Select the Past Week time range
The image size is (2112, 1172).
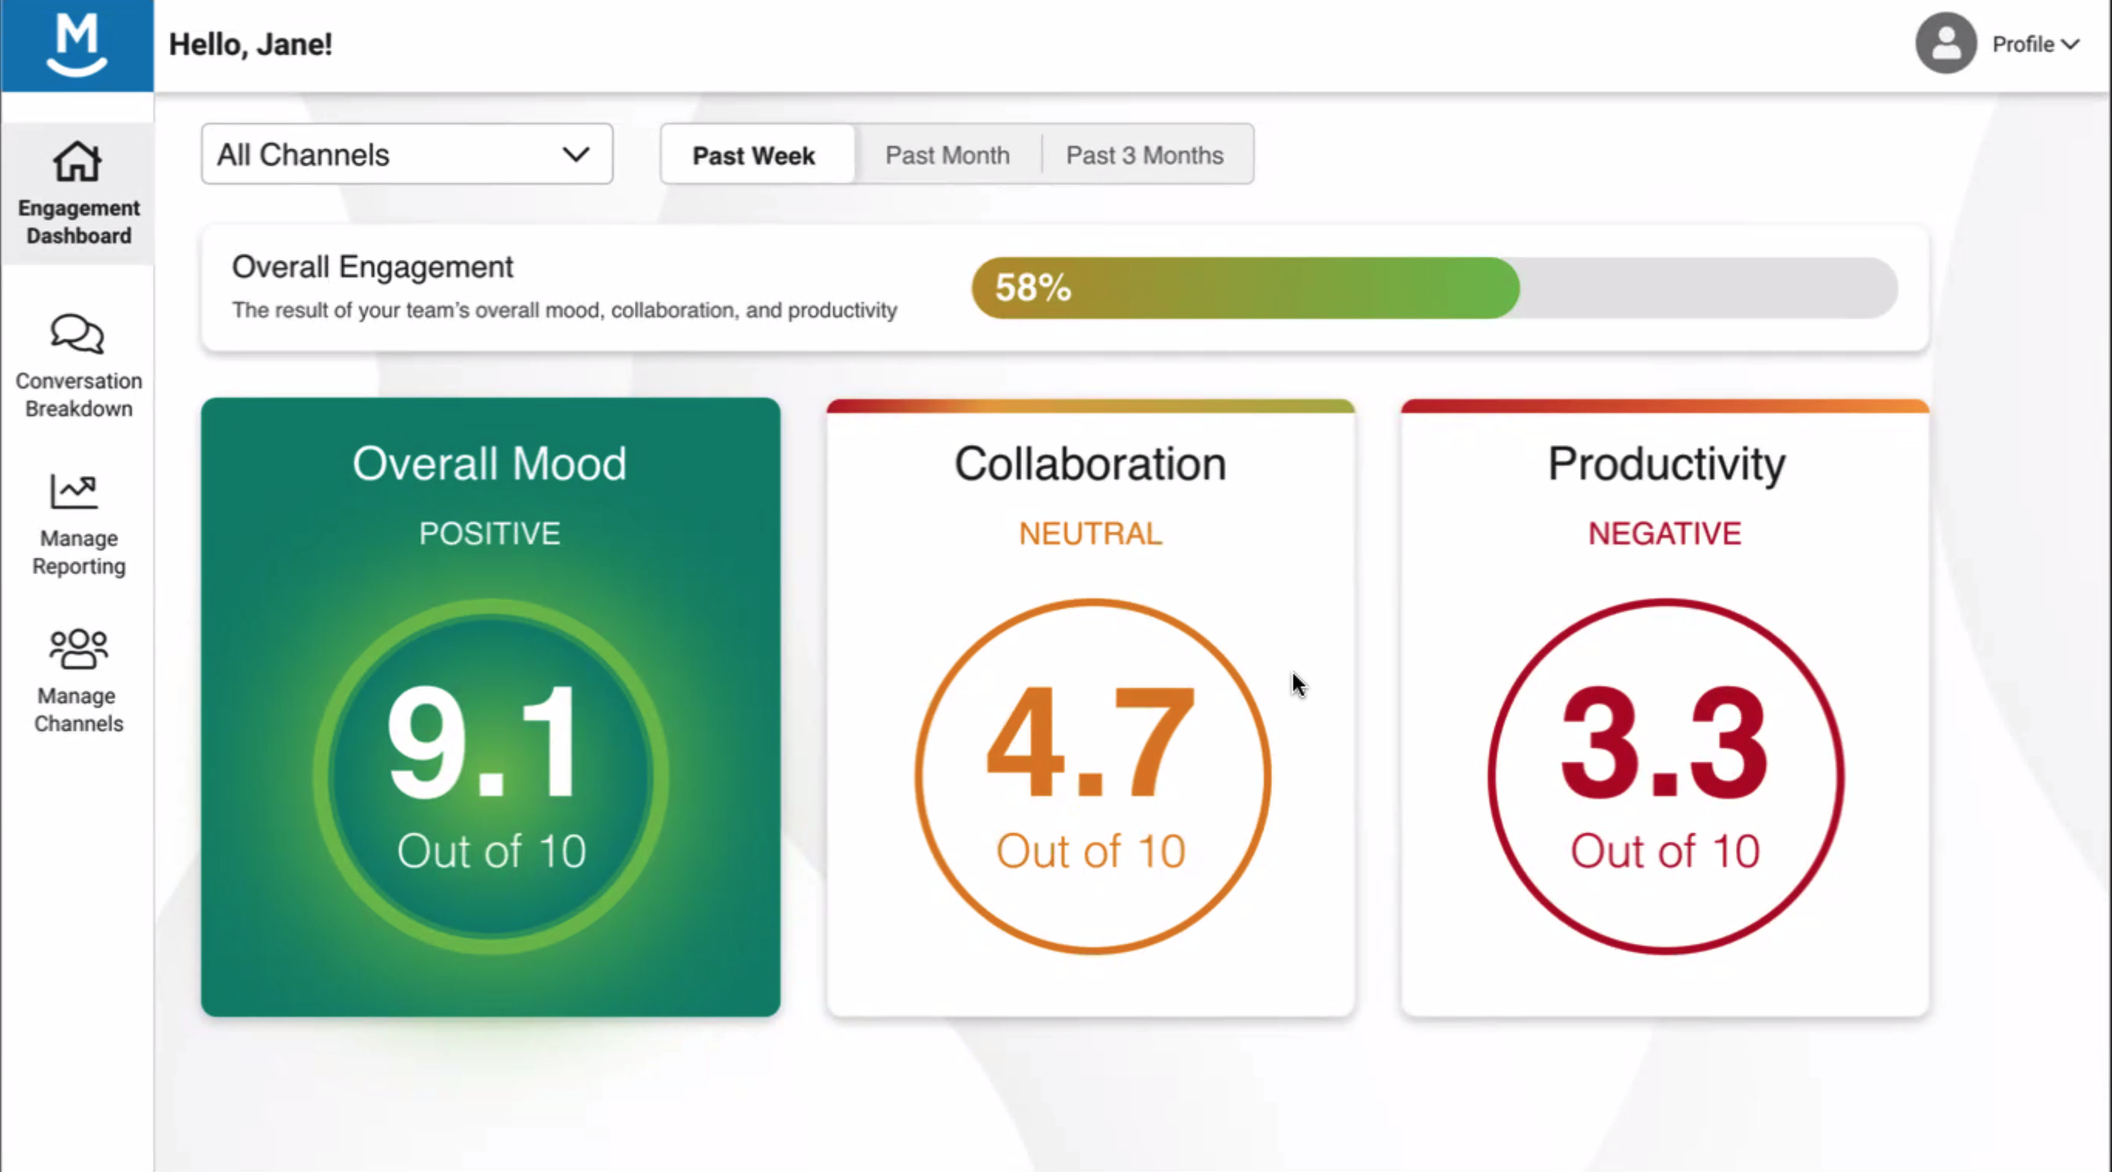point(754,155)
